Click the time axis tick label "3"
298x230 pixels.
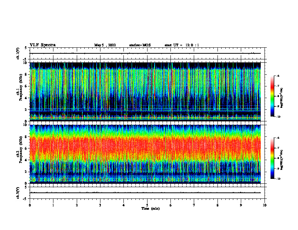[100, 205]
